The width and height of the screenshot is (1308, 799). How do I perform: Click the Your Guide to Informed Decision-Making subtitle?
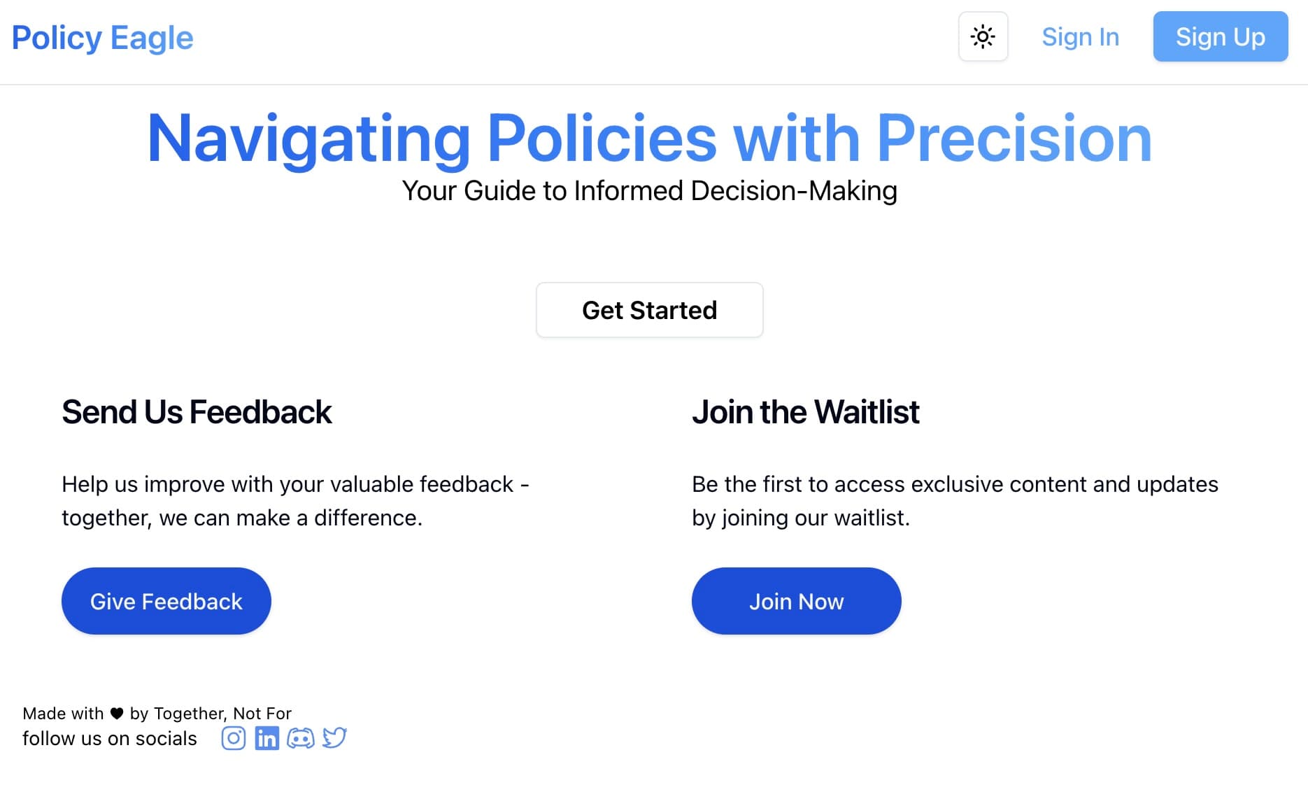pyautogui.click(x=649, y=191)
